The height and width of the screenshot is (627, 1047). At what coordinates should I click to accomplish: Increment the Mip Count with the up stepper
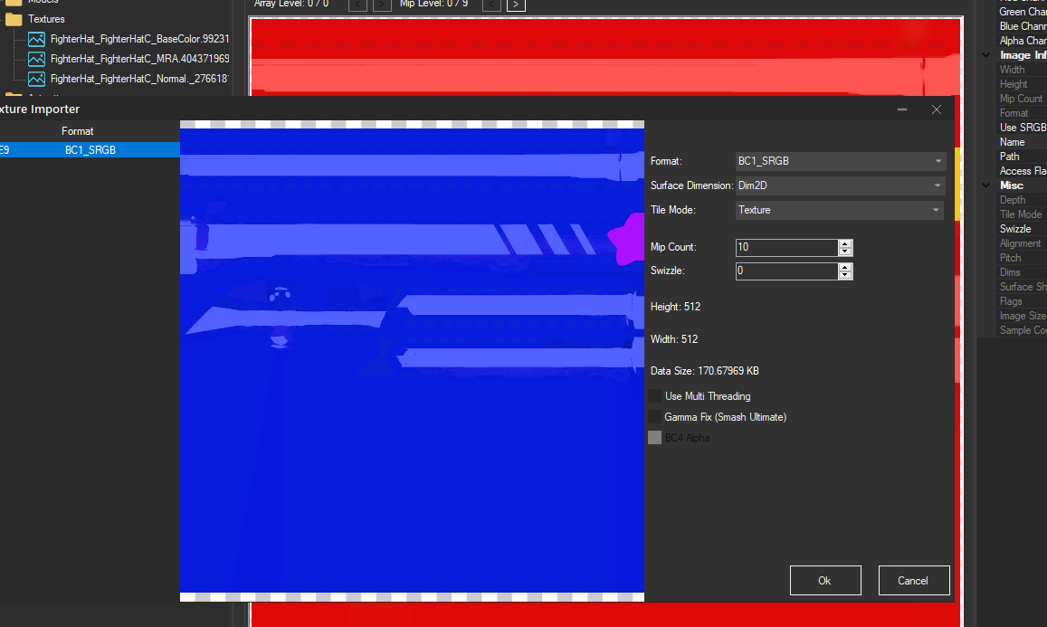pos(844,242)
